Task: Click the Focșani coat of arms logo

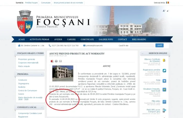Action: [25, 22]
